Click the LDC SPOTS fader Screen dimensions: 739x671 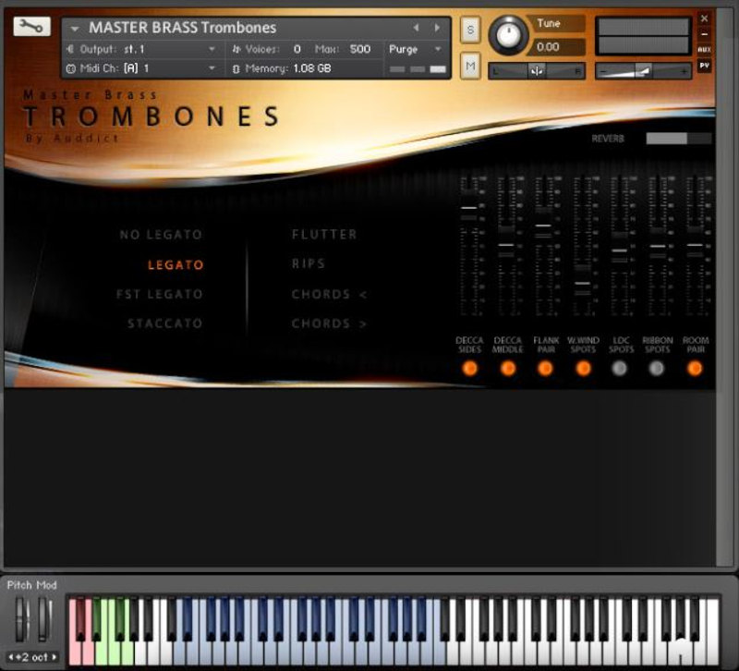coord(619,250)
